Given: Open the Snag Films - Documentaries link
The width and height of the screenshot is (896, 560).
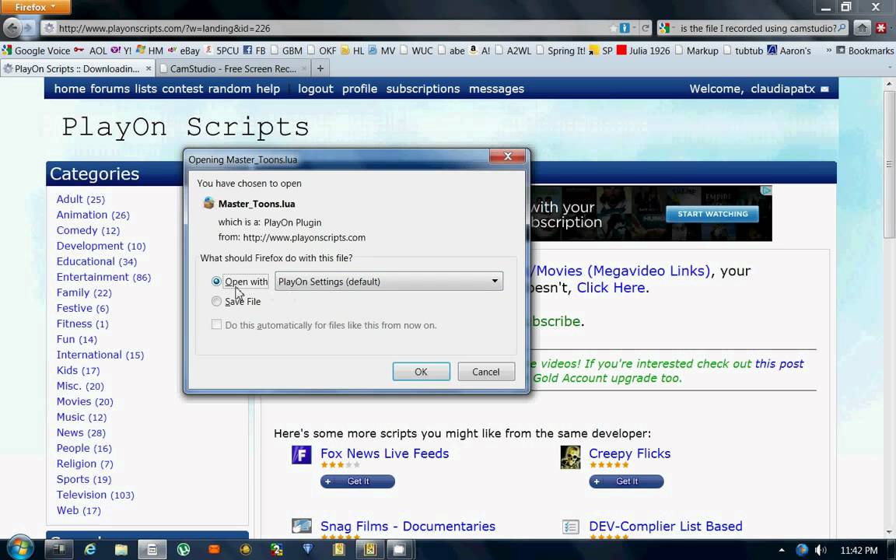Looking at the screenshot, I should pos(408,527).
